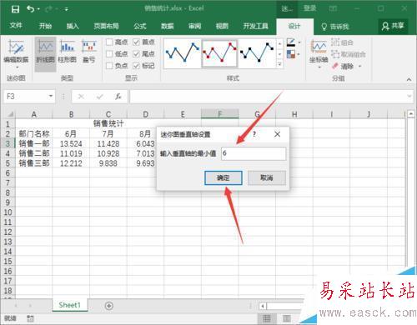Open the 公式 (Formulas) tab
417x325 pixels.
[x=140, y=26]
